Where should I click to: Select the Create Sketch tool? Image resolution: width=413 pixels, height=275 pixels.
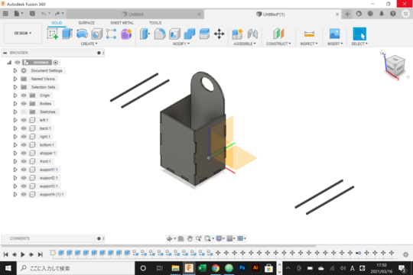coord(53,34)
